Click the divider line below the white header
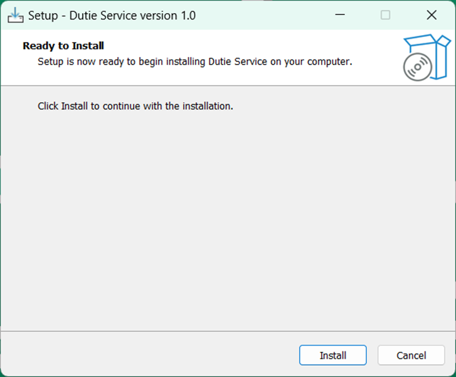 (226, 85)
